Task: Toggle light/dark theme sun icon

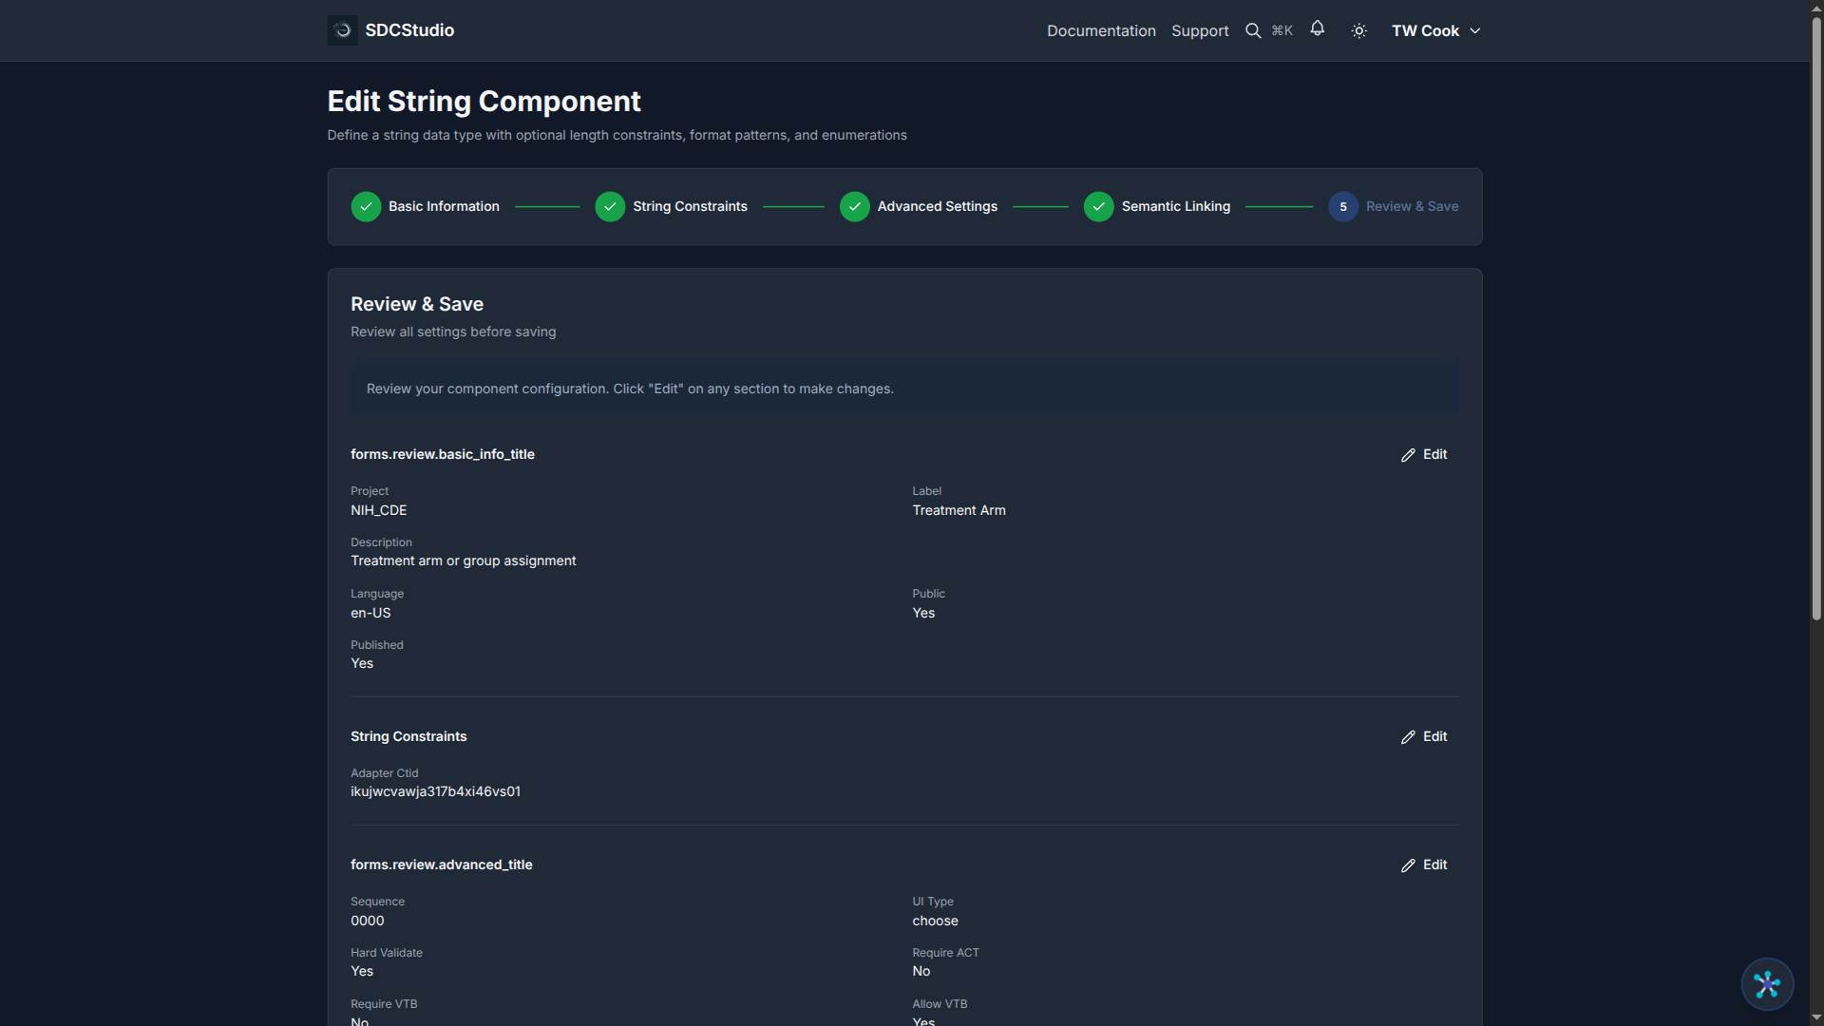Action: 1358,30
